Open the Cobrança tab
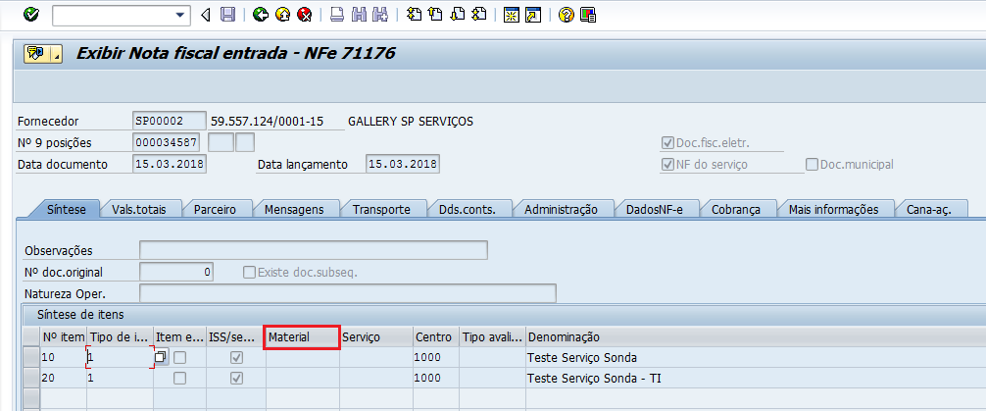The height and width of the screenshot is (411, 986). pyautogui.click(x=736, y=210)
